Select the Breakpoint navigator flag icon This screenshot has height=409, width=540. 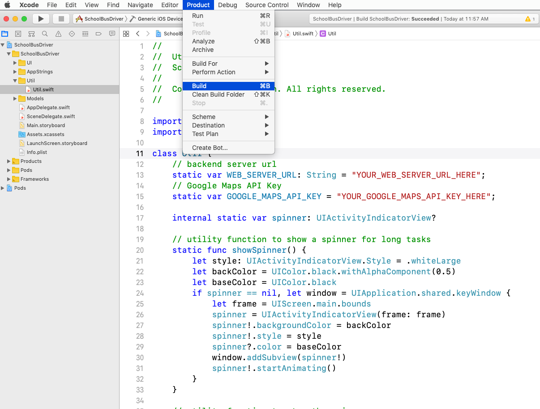pos(99,34)
